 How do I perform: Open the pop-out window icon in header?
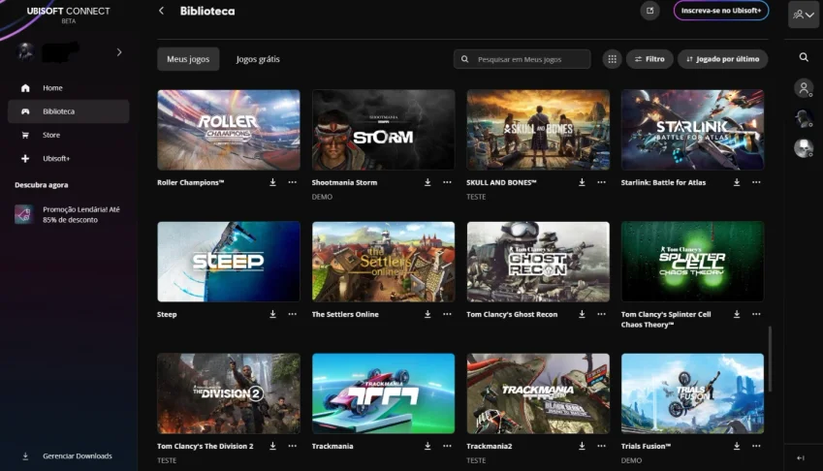coord(649,11)
